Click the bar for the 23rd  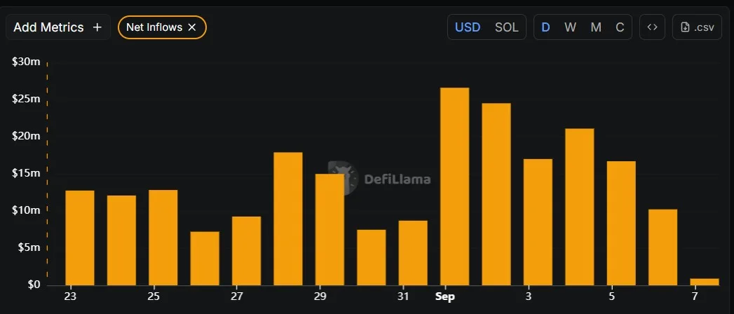pos(79,238)
